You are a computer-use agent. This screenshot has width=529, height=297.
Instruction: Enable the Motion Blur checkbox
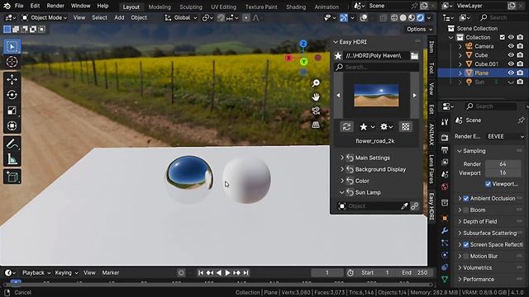[466, 257]
